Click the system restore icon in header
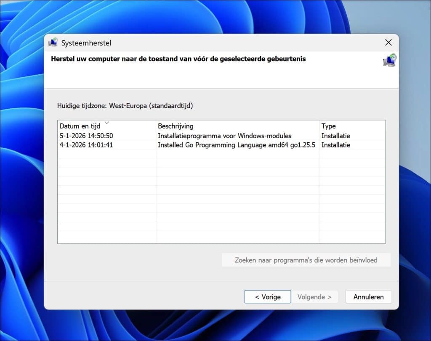 click(389, 60)
